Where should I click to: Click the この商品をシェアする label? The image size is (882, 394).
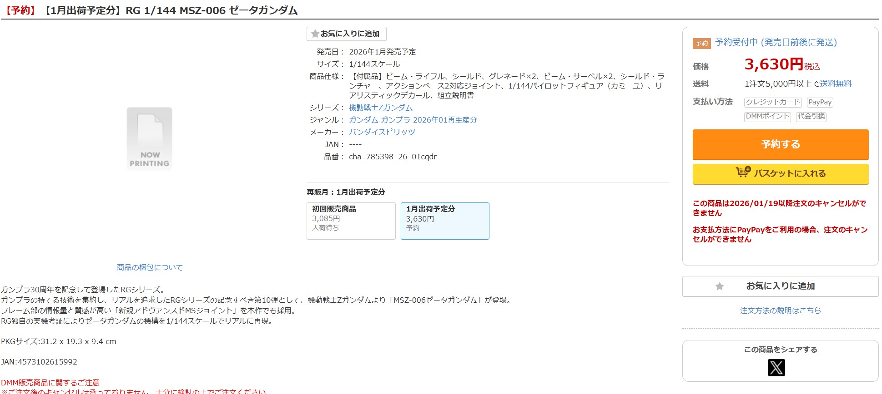(x=781, y=350)
